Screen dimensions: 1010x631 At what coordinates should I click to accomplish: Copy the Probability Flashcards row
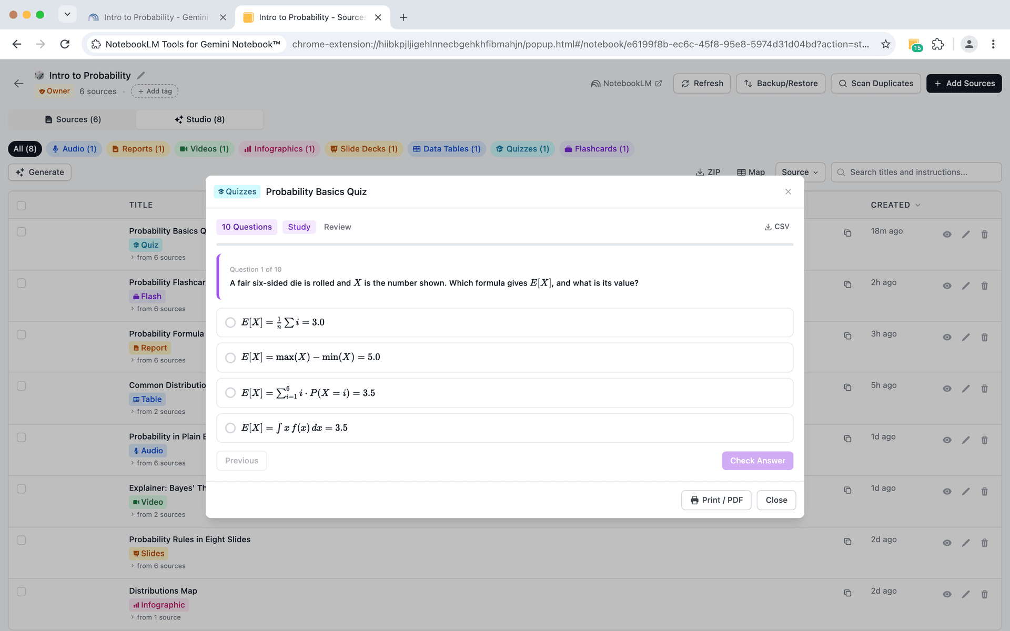pyautogui.click(x=847, y=284)
